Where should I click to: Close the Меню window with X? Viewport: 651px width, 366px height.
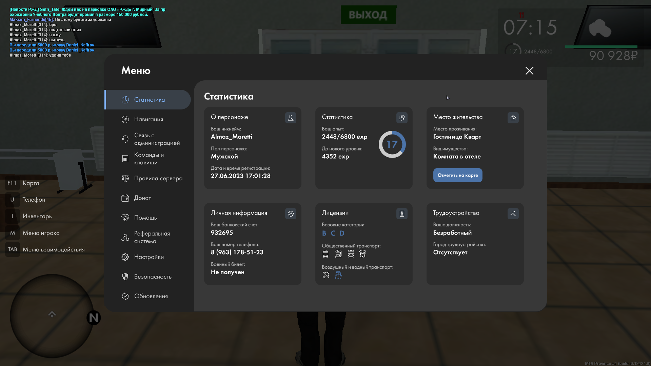point(529,70)
